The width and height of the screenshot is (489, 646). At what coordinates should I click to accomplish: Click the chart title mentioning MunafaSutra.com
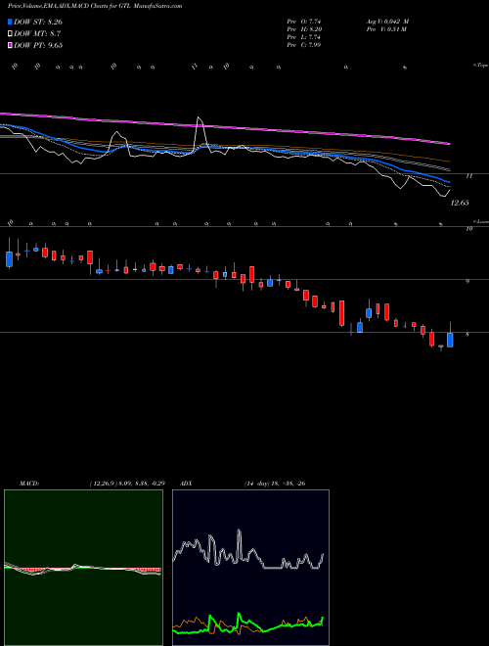pos(95,6)
